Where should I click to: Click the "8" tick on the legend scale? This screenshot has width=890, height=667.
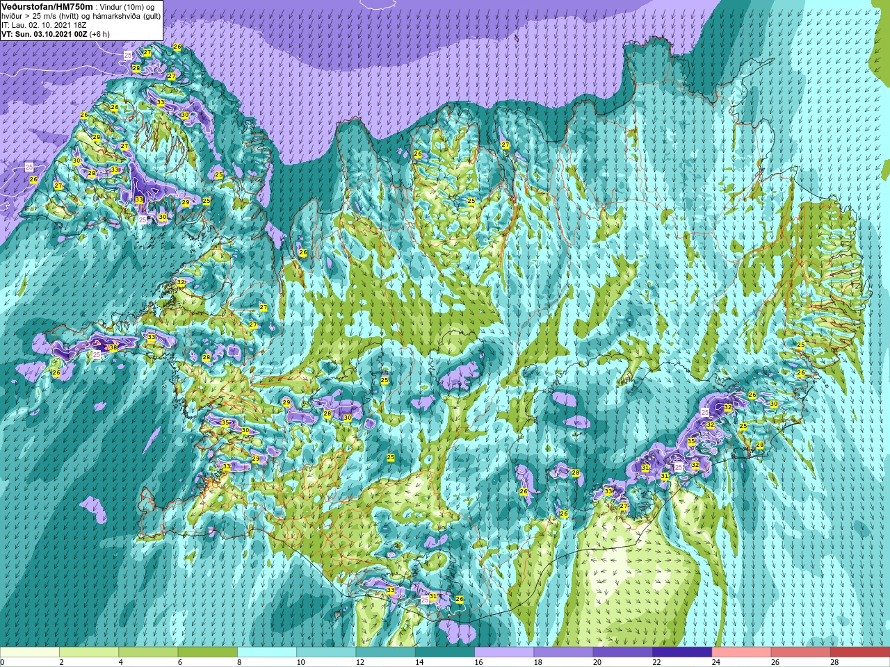(238, 662)
